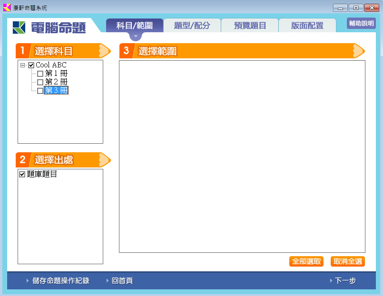Click the arrow icon beside 下一步
The height and width of the screenshot is (296, 383).
[x=331, y=281]
